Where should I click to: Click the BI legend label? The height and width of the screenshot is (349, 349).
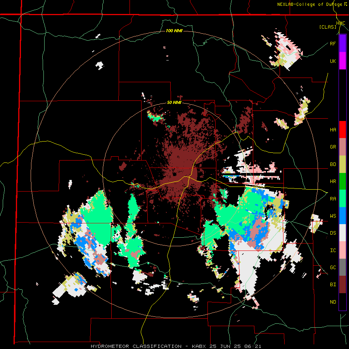[x=333, y=285]
